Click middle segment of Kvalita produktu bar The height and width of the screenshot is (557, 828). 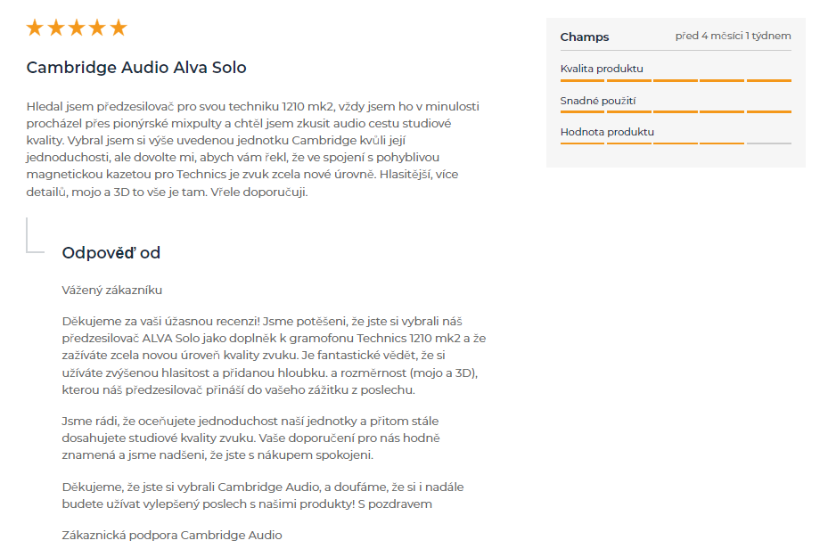click(x=676, y=80)
